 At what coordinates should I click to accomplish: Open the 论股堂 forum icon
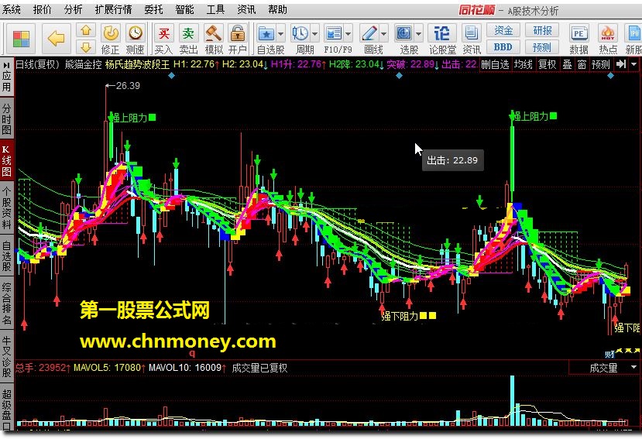[x=442, y=39]
